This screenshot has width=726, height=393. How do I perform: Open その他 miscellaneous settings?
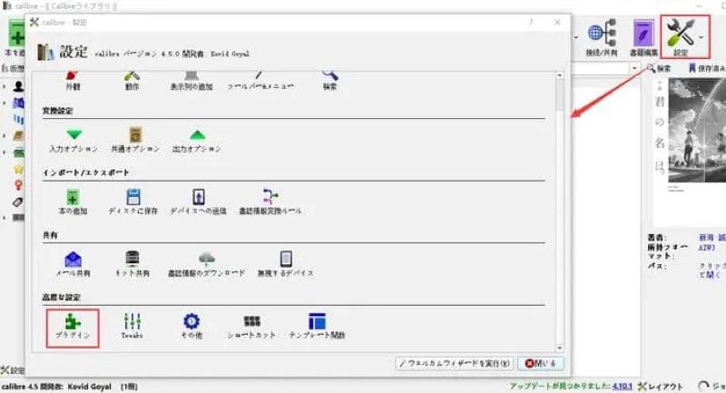(x=191, y=327)
